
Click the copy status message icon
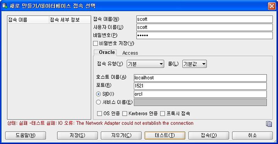pyautogui.click(x=269, y=124)
